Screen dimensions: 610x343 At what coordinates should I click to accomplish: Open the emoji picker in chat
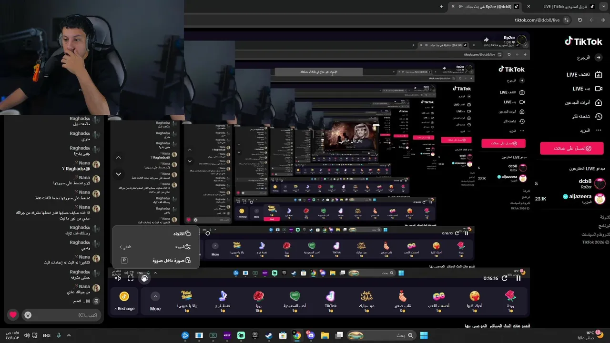tap(28, 315)
